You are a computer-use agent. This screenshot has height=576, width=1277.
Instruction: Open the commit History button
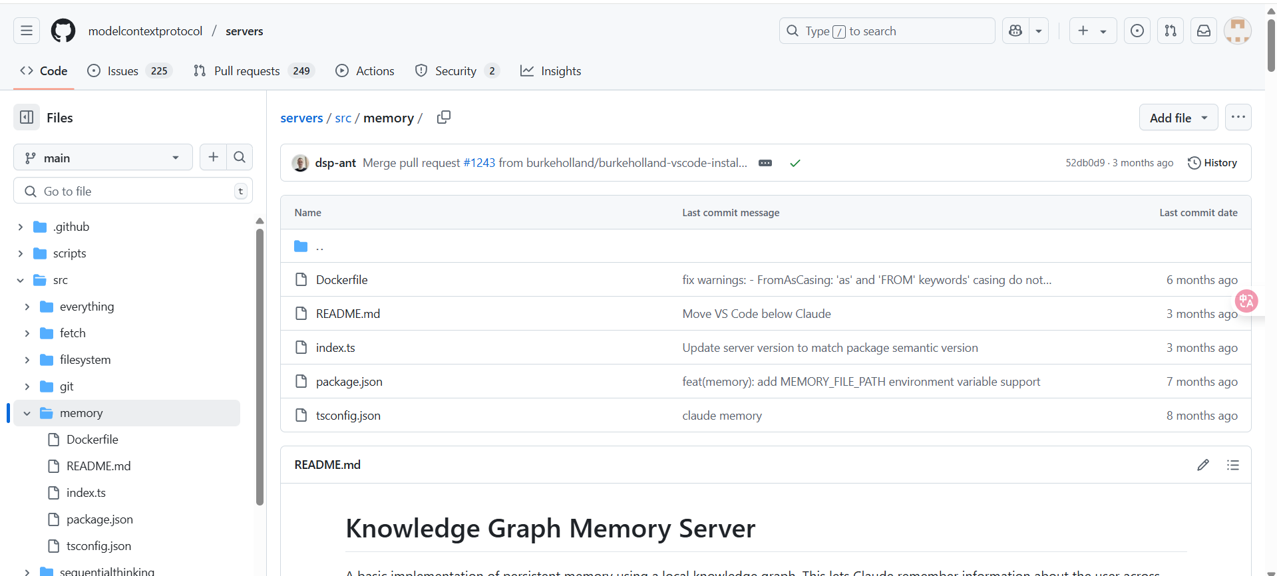pos(1212,162)
